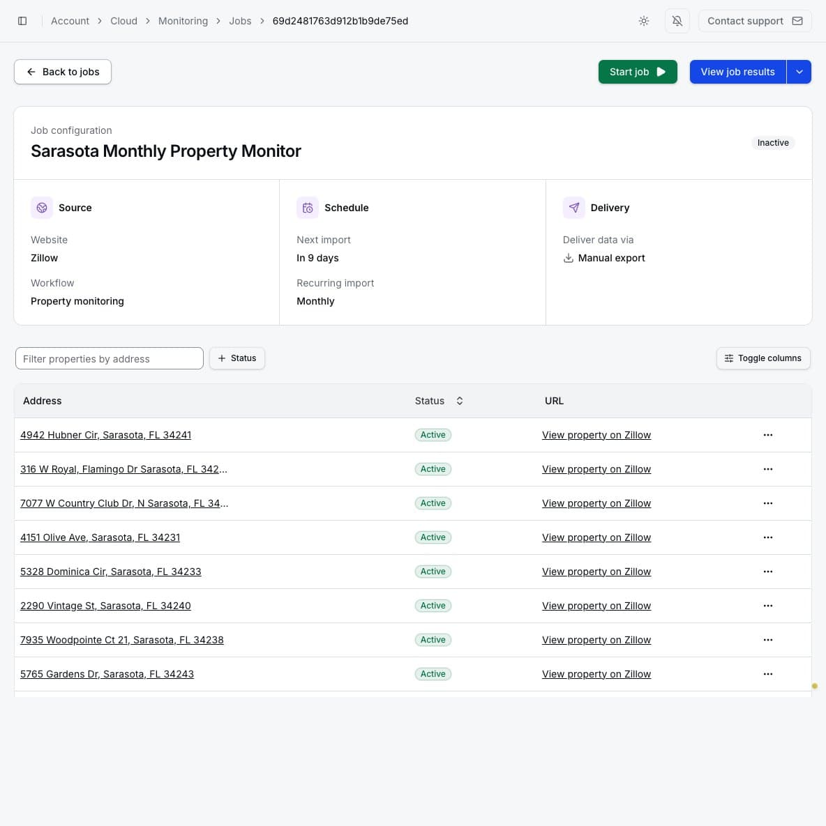Open 7077 W Country Club Dr address link
Viewport: 826px width, 826px height.
124,503
